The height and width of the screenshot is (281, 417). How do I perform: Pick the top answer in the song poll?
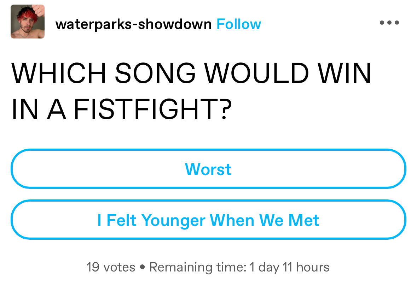(x=208, y=169)
